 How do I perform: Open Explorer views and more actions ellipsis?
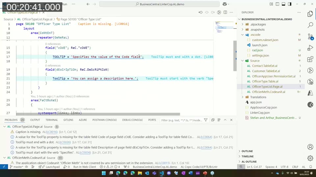[x=299, y=12]
